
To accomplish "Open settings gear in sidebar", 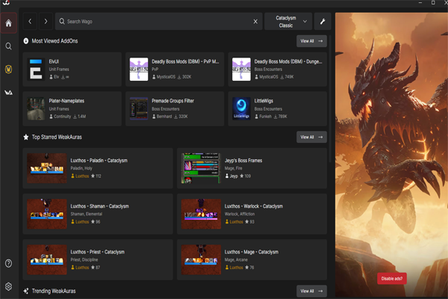I will coord(8,286).
